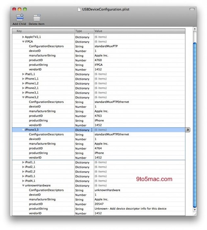Click the Add Child toolbar icon
The height and width of the screenshot is (230, 207).
[20, 18]
